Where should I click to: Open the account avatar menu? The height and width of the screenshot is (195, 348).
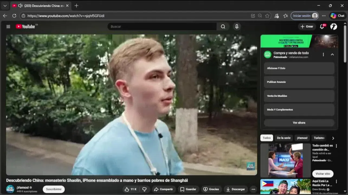(334, 27)
